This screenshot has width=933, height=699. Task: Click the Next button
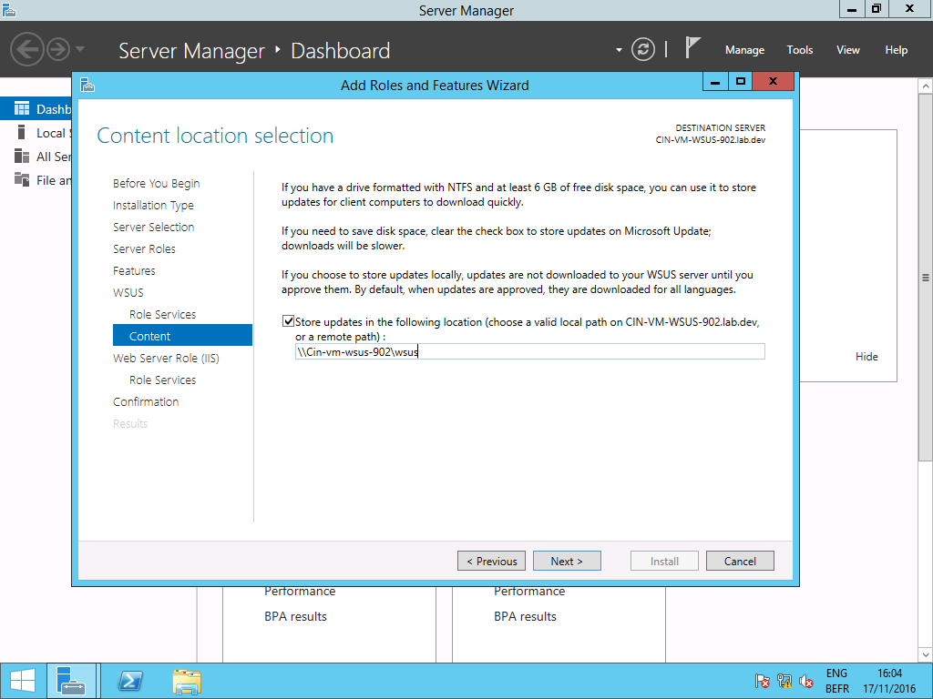click(x=567, y=561)
